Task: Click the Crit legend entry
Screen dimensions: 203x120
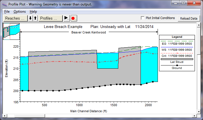Action: tap(177, 55)
